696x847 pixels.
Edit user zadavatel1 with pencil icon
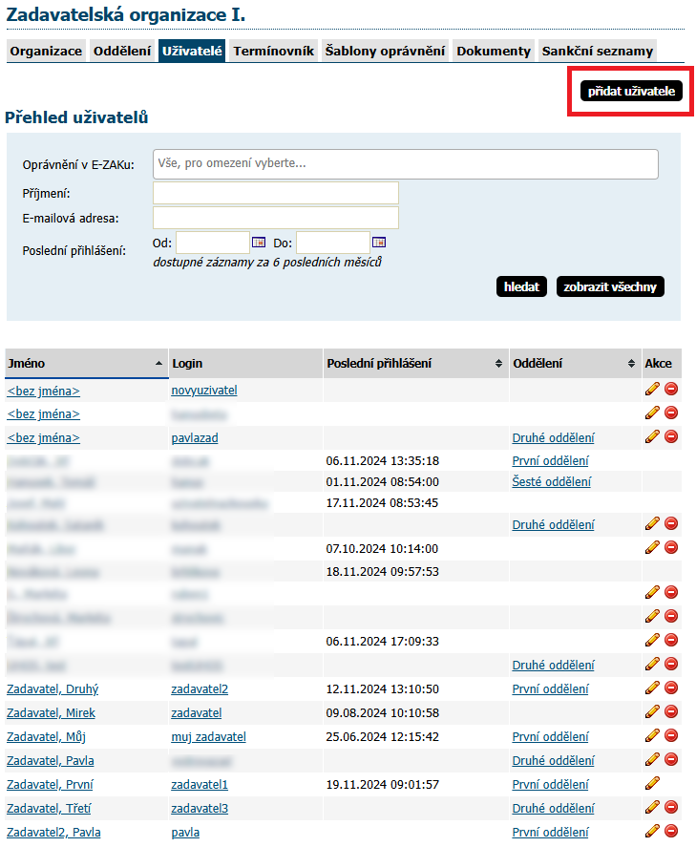(x=652, y=783)
